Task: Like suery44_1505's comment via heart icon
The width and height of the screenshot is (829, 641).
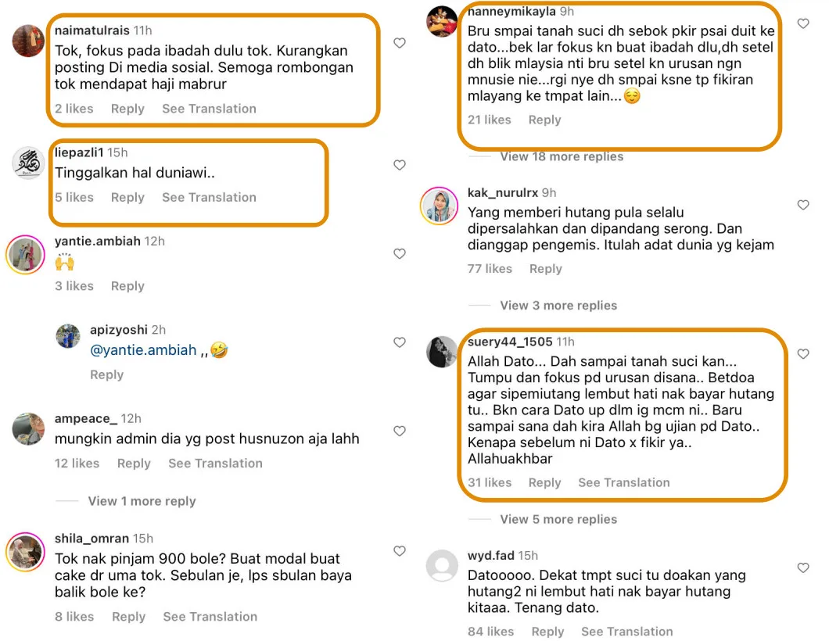Action: pyautogui.click(x=803, y=354)
